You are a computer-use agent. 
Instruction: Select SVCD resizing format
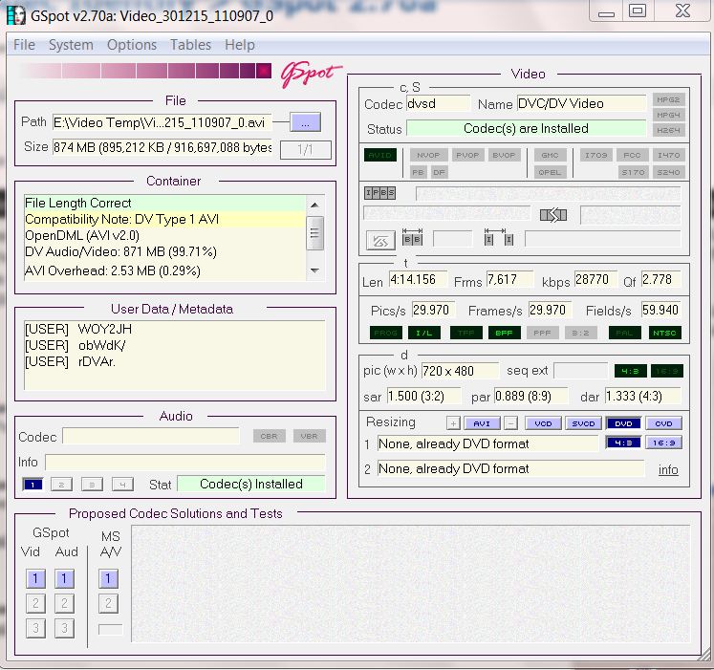(x=583, y=423)
